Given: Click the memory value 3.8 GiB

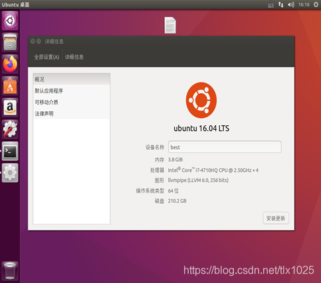Looking at the screenshot, I should [175, 160].
